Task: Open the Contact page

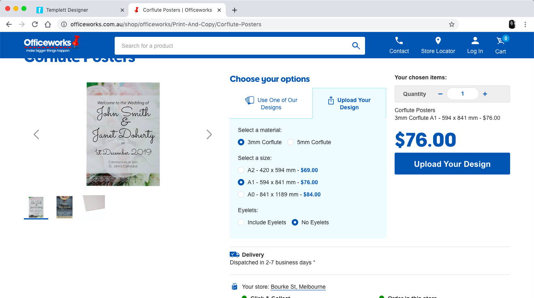Action: [399, 45]
